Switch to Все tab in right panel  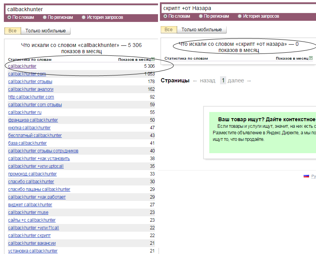pyautogui.click(x=169, y=30)
